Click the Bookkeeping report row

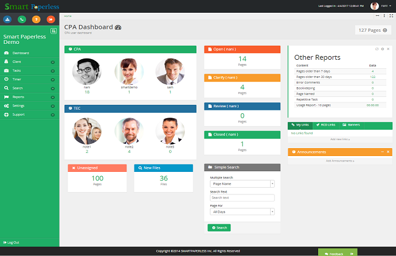coord(341,88)
